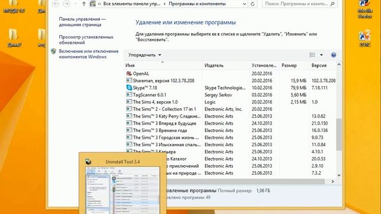Open Панель управления домашняя страница link
The width and height of the screenshot is (381, 214).
(82, 22)
